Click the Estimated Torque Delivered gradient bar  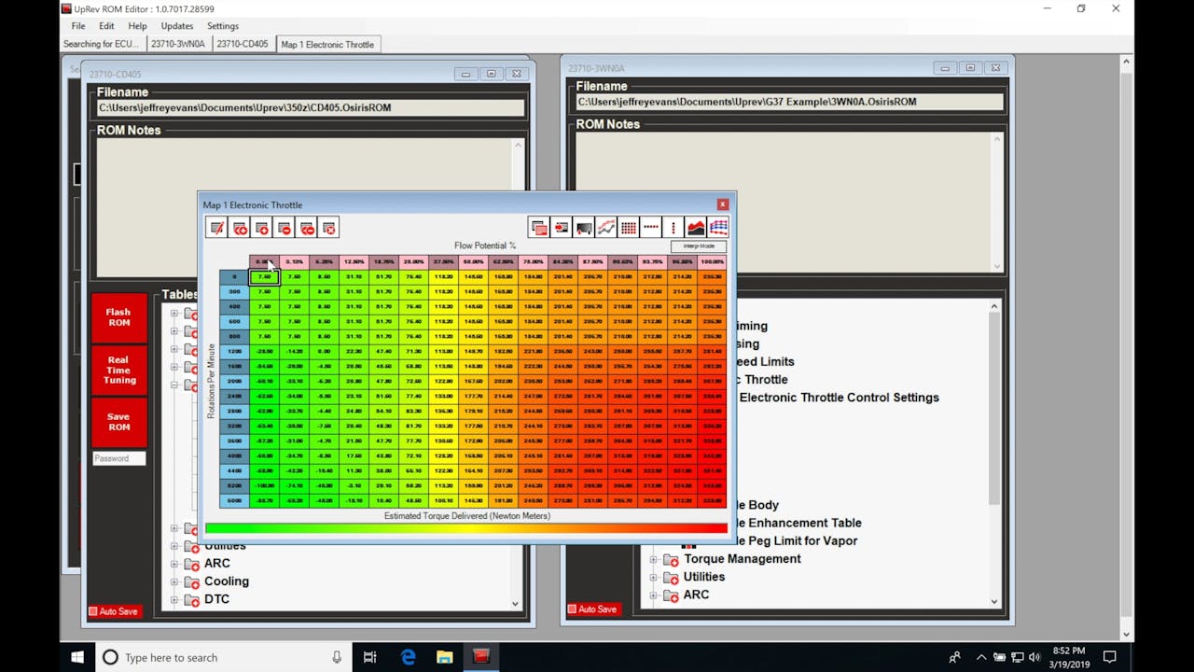click(466, 527)
